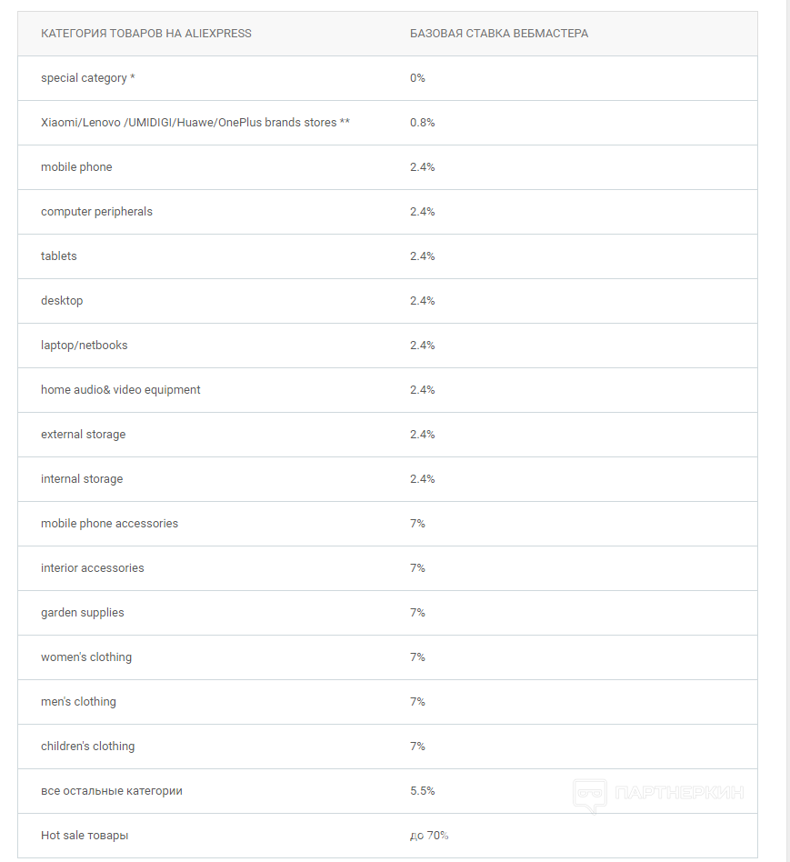Click the 'mobile phone accessories' category cell

click(109, 524)
